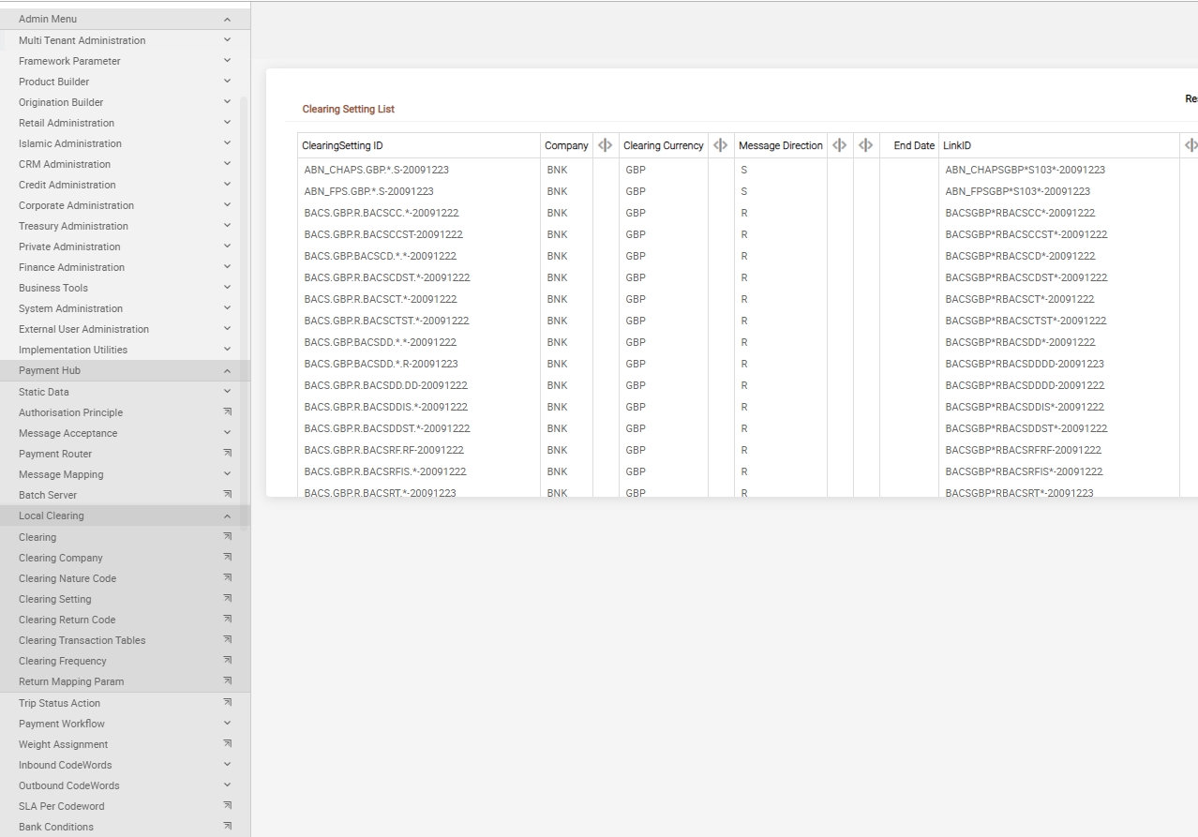
Task: Open the ABN_CHAPS.GBP.*.S-20091223 record
Action: [376, 170]
